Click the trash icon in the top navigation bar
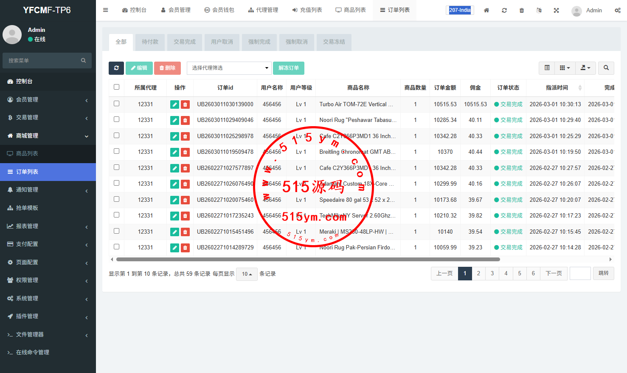The height and width of the screenshot is (373, 627). 522,10
